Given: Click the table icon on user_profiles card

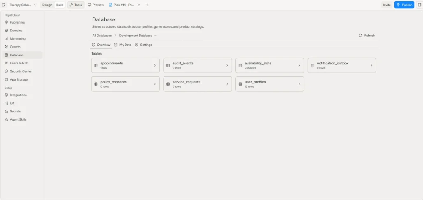Looking at the screenshot, I should pyautogui.click(x=240, y=84).
